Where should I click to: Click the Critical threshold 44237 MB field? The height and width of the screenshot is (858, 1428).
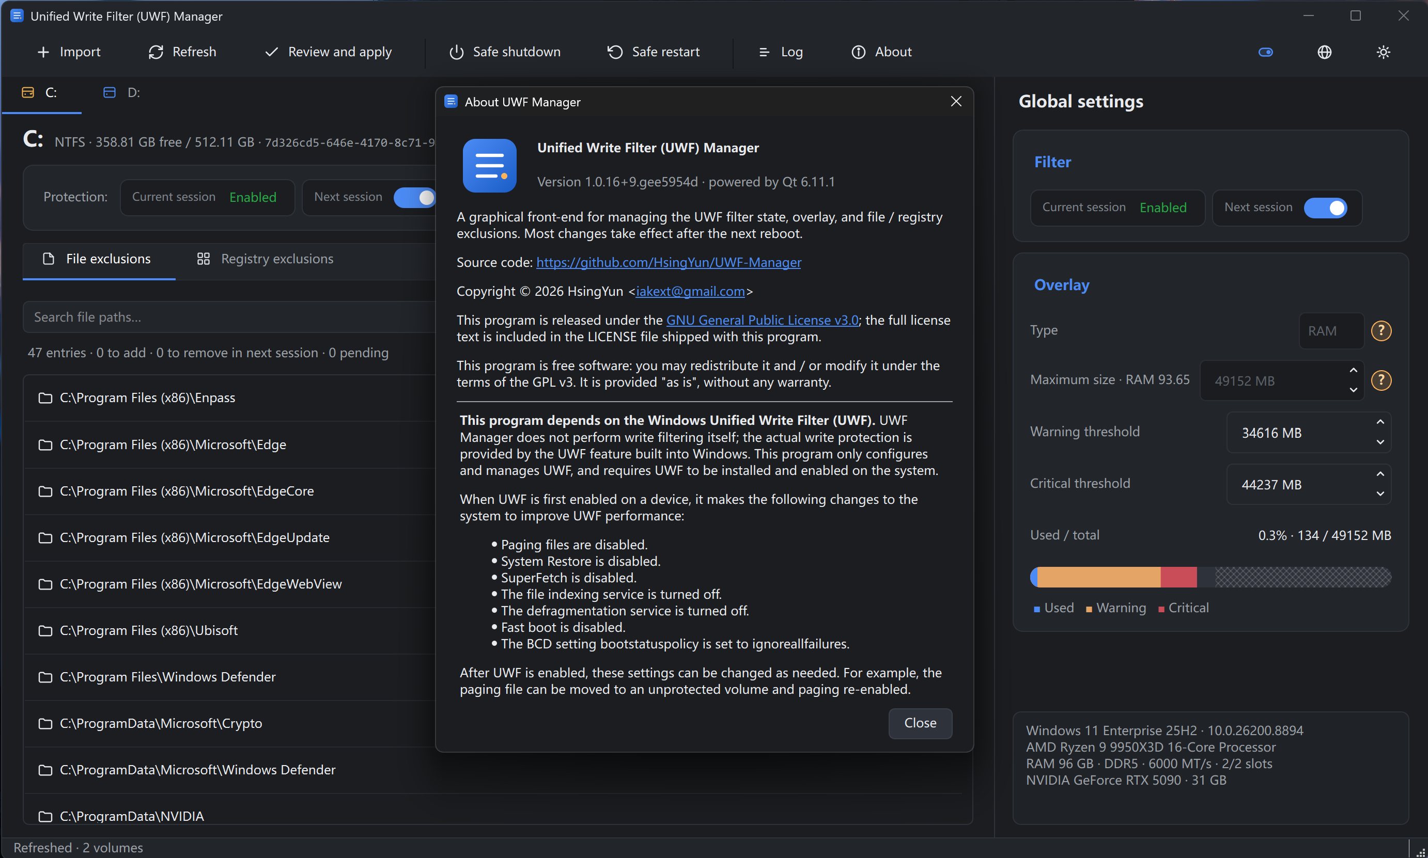point(1309,485)
